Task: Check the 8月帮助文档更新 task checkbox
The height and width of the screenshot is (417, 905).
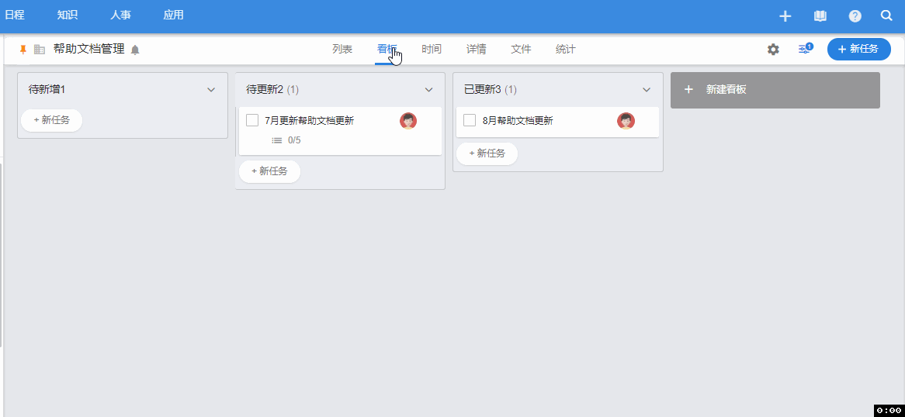Action: pyautogui.click(x=470, y=120)
